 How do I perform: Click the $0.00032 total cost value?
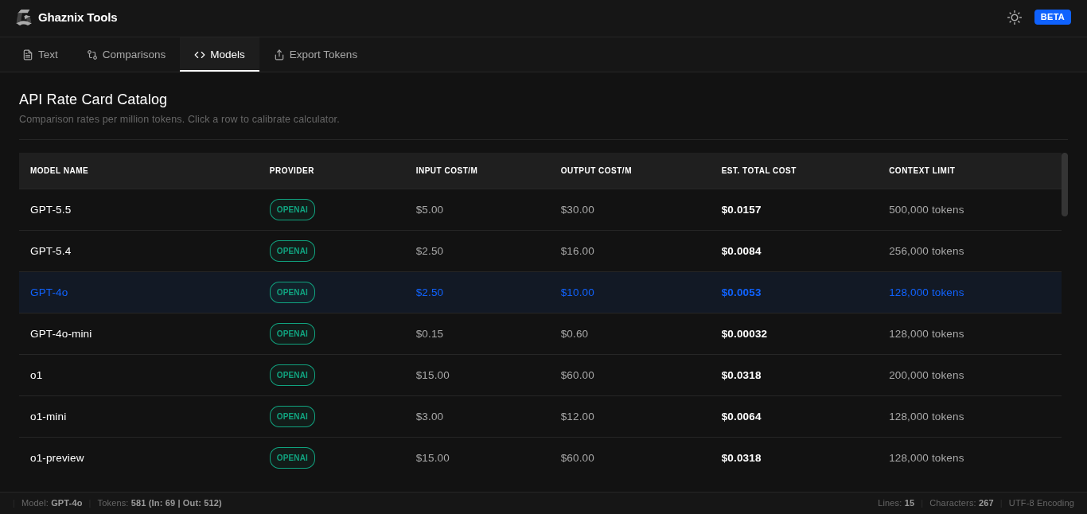745,334
